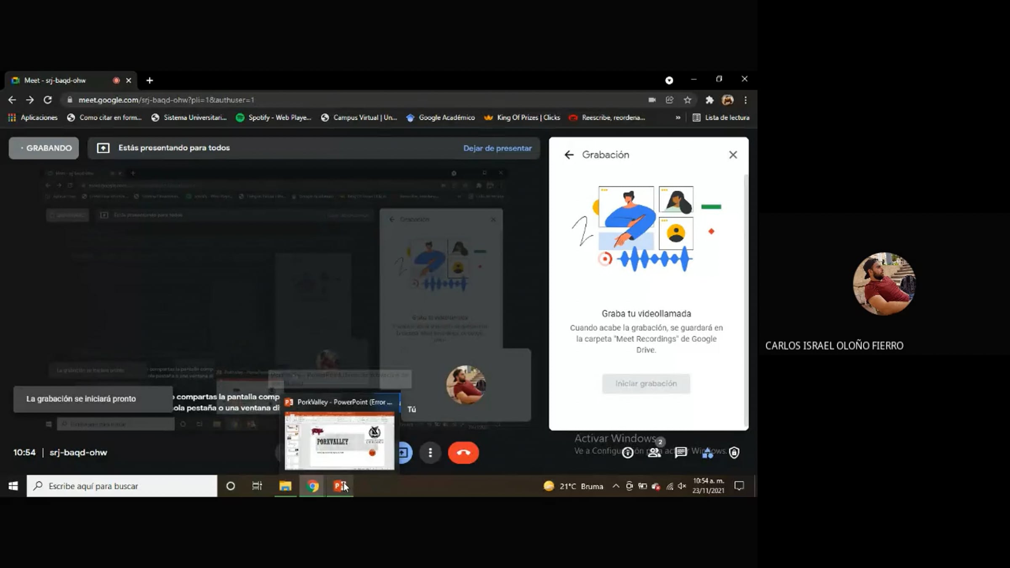Open meeting details info icon
Screen dimensions: 1010x568
click(628, 453)
